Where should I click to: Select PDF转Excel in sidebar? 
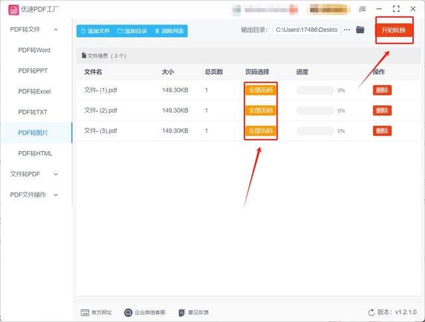coord(35,91)
